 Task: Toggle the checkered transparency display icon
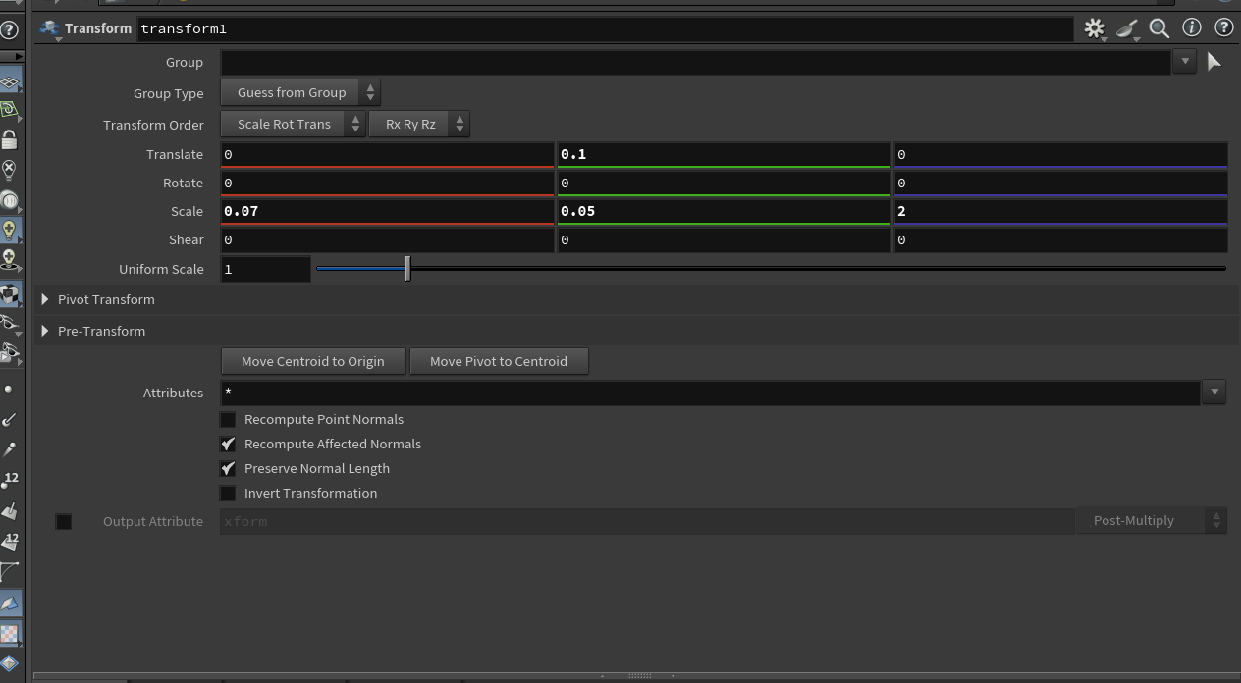[x=10, y=634]
